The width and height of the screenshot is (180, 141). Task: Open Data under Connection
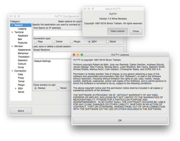pos(20,74)
